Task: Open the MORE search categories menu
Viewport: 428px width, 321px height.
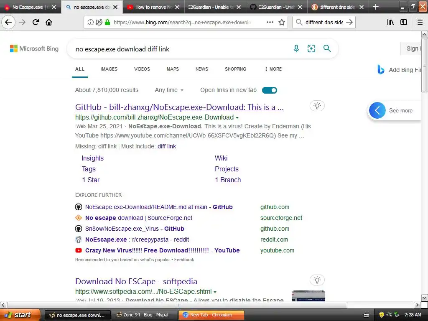Action: coord(273,69)
